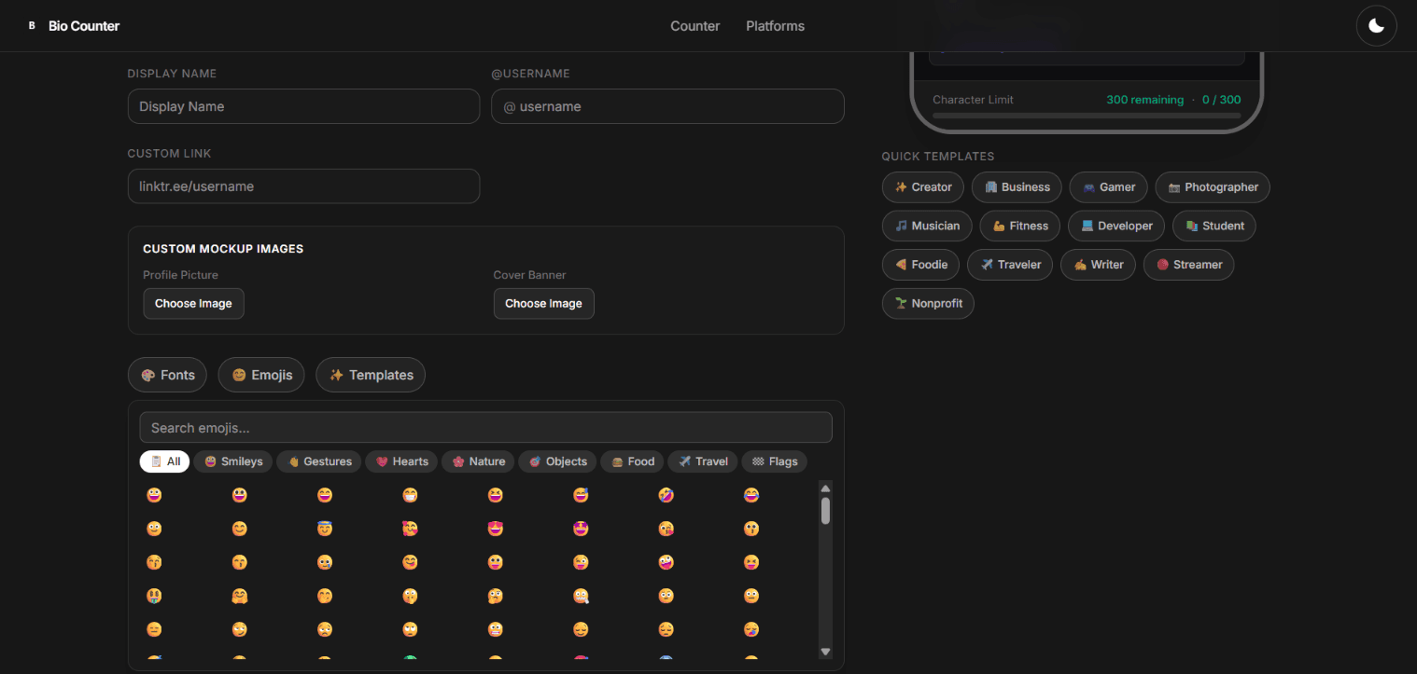Apply the Fitness quick template
This screenshot has width=1417, height=674.
[x=1020, y=226]
